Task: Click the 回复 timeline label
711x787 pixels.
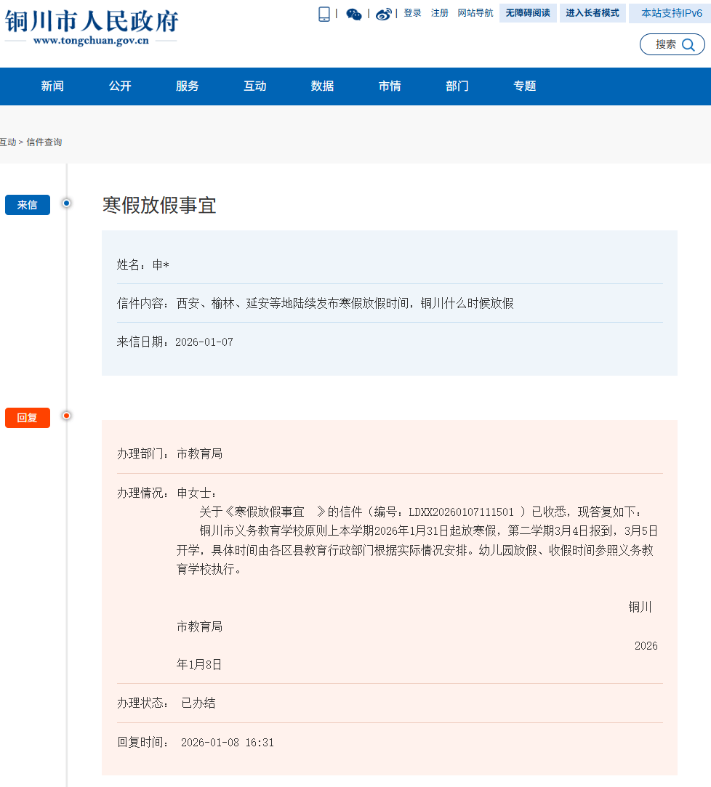Action: (x=27, y=417)
